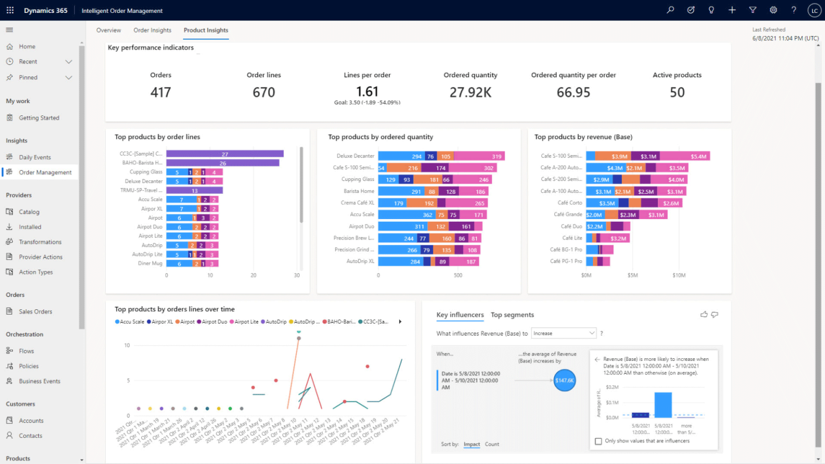Open the settings gear in the top bar
The width and height of the screenshot is (825, 464).
tap(773, 10)
